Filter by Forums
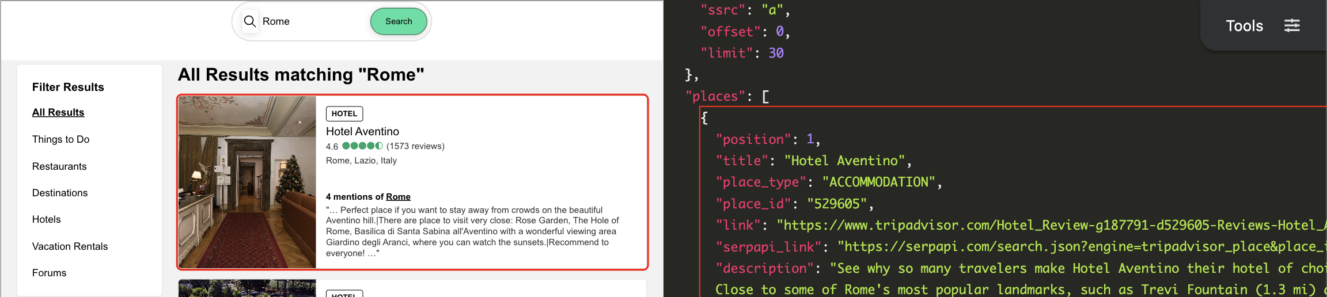The height and width of the screenshot is (297, 1327). (50, 273)
